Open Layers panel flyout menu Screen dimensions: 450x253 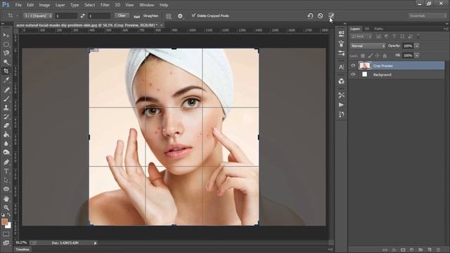pos(445,29)
